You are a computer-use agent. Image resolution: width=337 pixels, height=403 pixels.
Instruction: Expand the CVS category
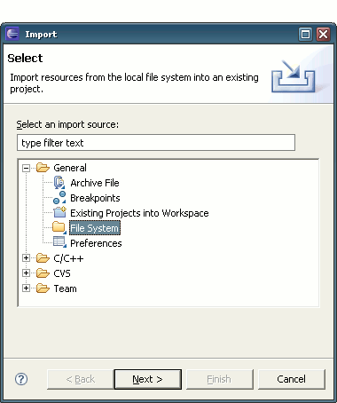click(26, 273)
